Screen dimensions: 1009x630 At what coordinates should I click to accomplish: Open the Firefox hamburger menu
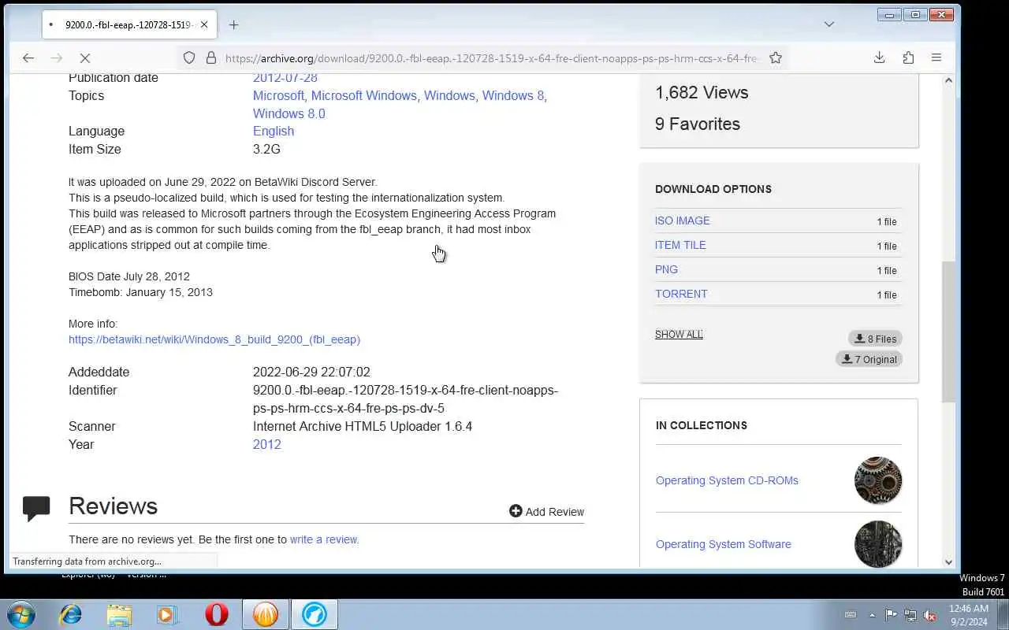936,57
